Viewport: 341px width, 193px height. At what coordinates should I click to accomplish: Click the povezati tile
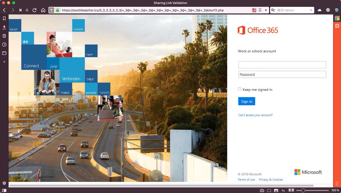(x=91, y=89)
